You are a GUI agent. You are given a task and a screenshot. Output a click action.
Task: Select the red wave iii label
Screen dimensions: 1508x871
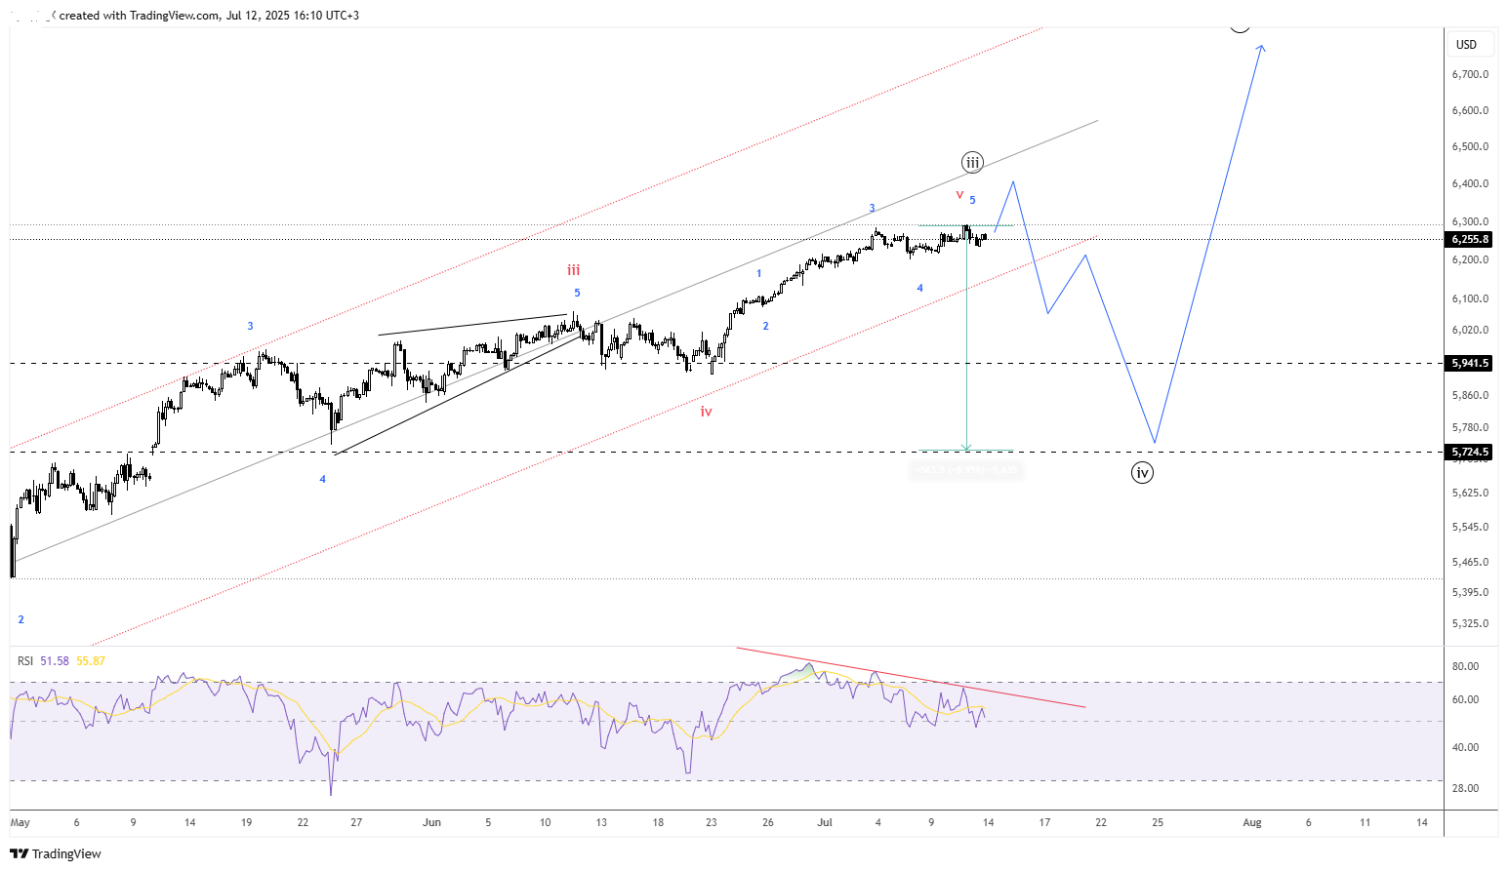point(574,270)
